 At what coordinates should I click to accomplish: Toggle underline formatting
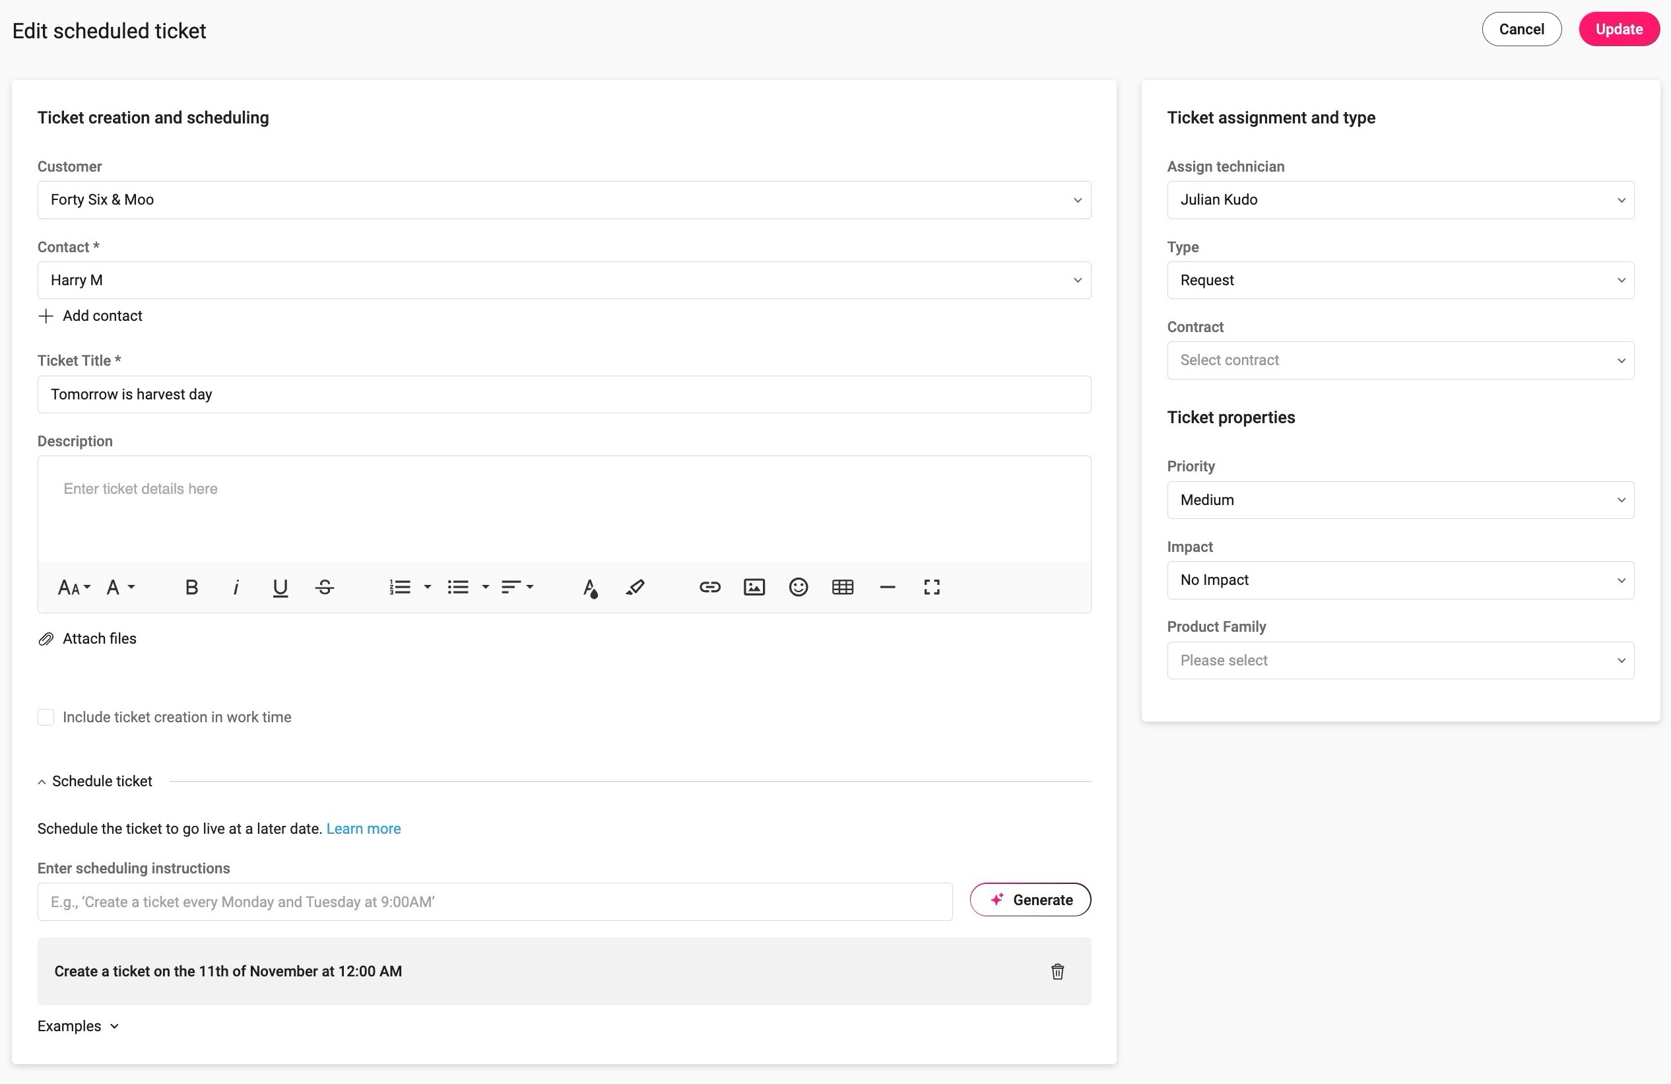(280, 588)
